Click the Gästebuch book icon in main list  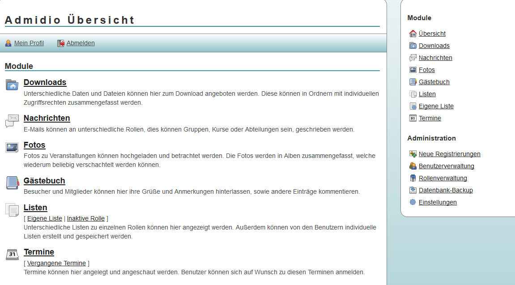(x=12, y=183)
